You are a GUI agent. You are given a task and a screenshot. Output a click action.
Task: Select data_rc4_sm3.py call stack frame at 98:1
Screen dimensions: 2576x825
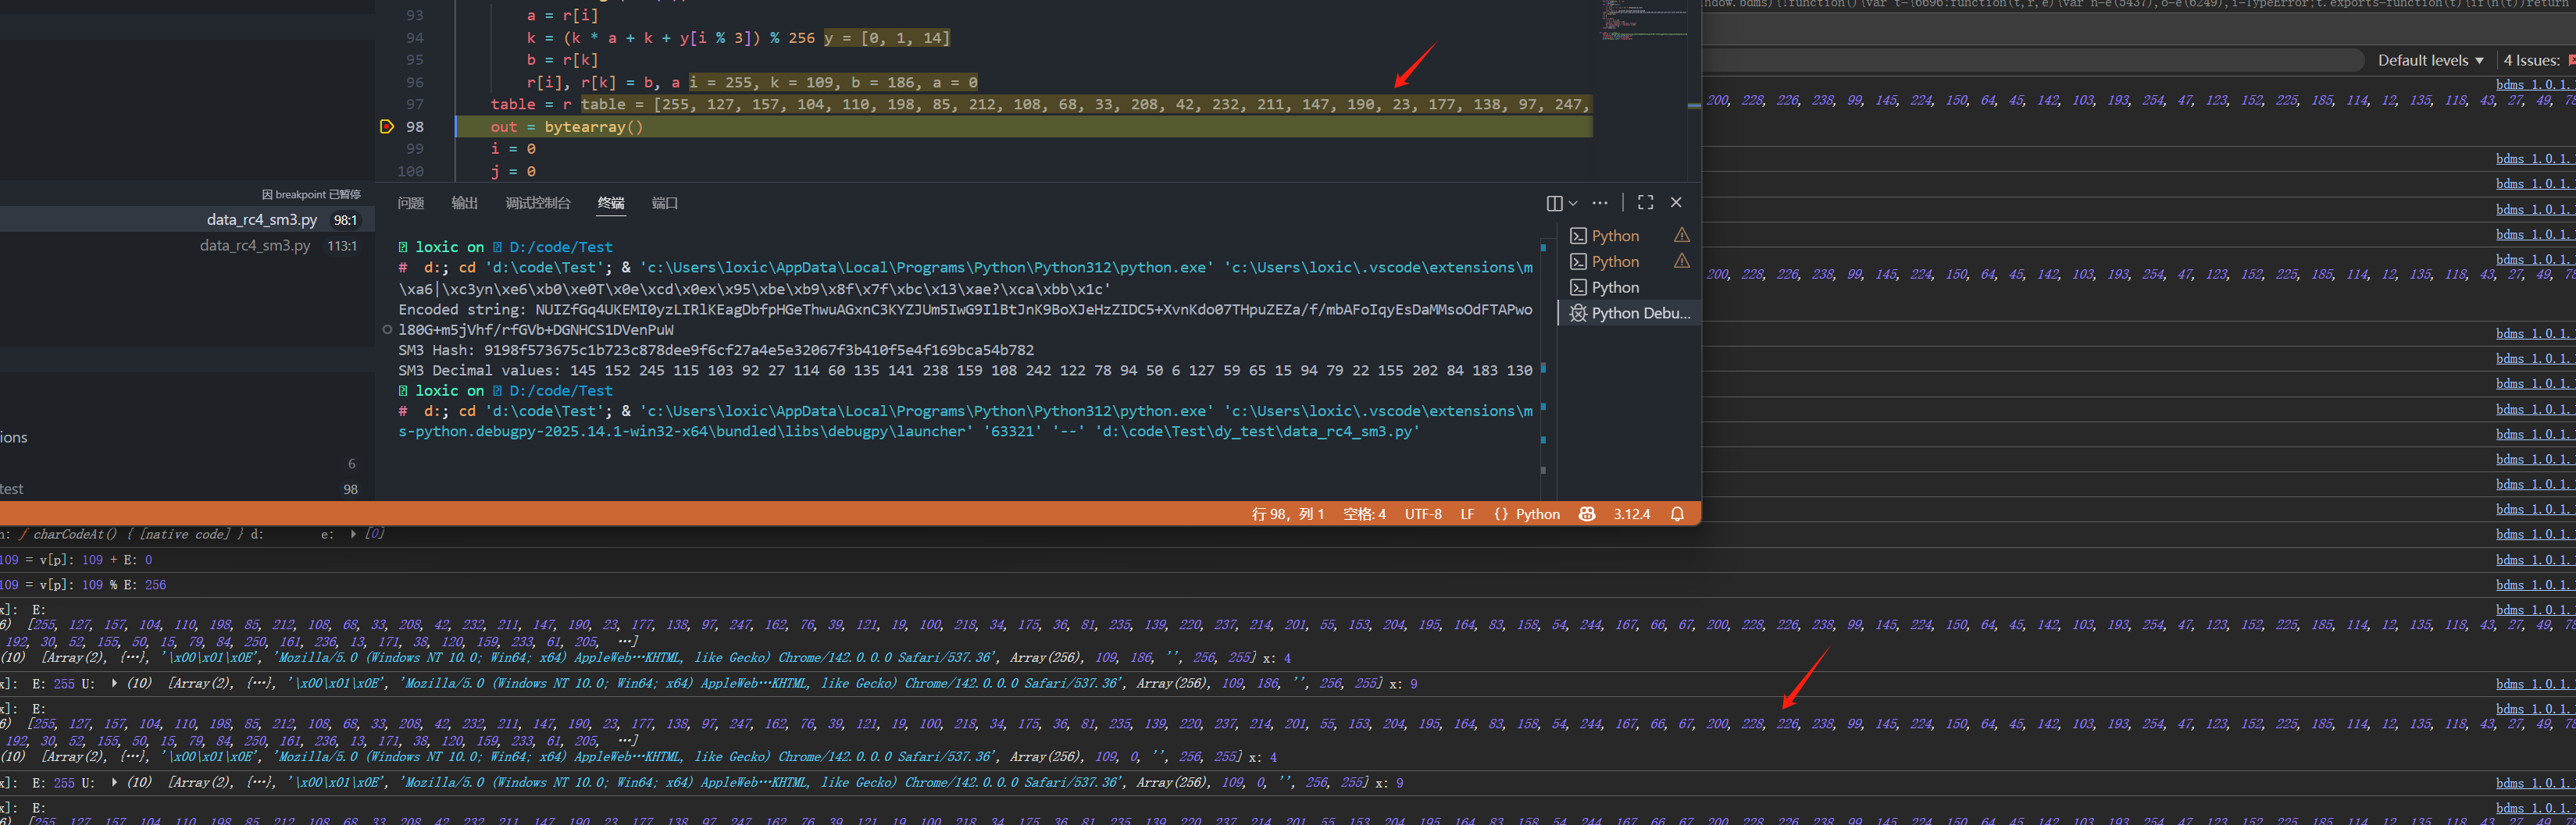pos(262,220)
